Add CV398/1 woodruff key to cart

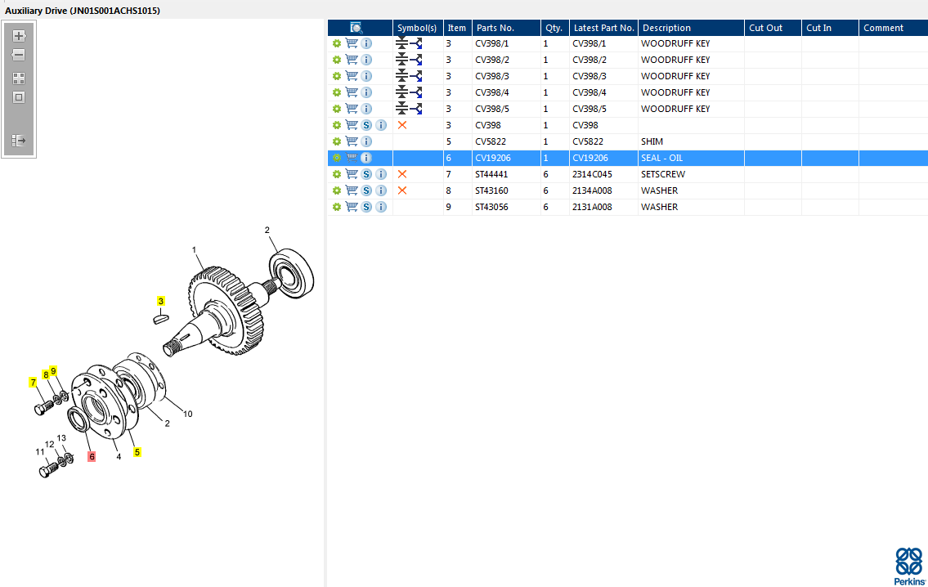352,43
